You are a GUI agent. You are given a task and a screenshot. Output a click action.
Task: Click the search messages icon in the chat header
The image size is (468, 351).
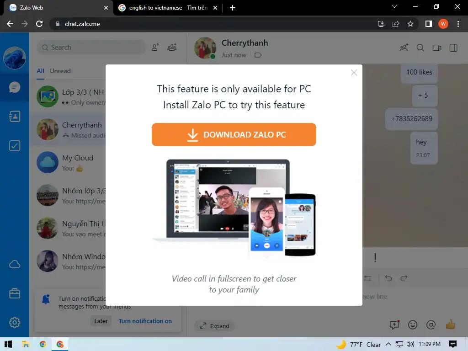click(420, 48)
